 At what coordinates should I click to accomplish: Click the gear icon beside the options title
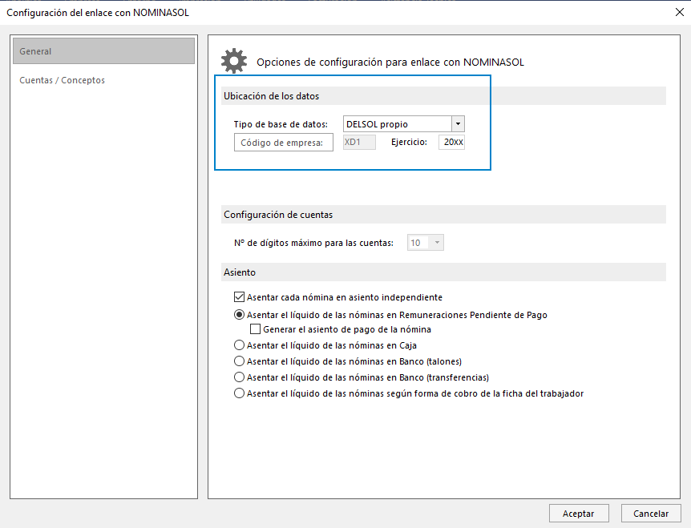234,61
